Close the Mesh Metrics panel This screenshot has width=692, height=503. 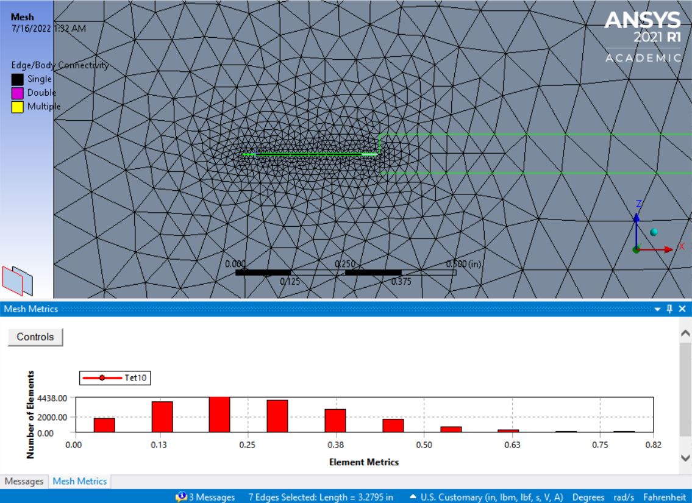pyautogui.click(x=682, y=309)
